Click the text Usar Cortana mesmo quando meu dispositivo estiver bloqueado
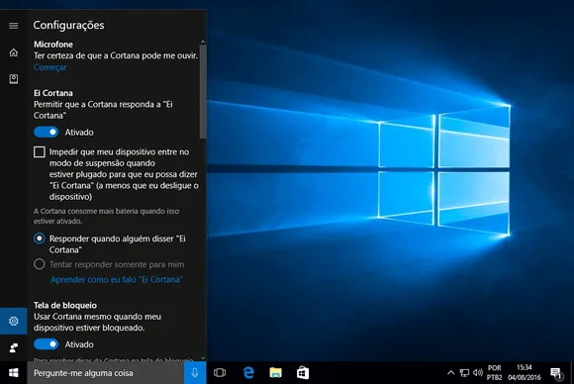The width and height of the screenshot is (574, 384). pyautogui.click(x=97, y=322)
